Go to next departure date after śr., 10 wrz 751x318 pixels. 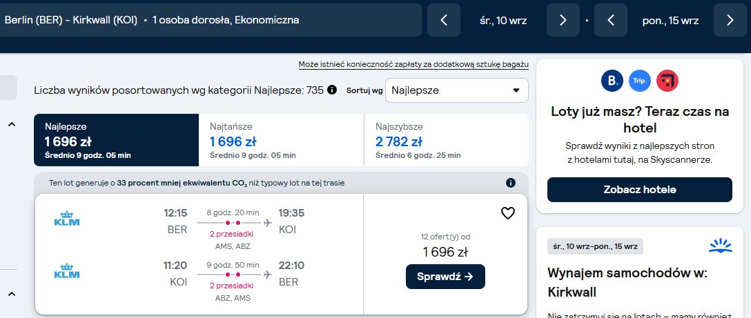pyautogui.click(x=563, y=20)
